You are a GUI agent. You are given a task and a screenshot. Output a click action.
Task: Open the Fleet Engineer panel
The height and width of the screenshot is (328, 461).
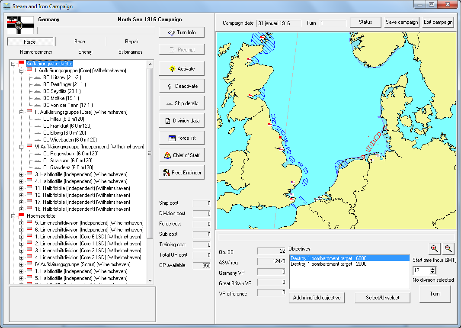[x=182, y=173]
